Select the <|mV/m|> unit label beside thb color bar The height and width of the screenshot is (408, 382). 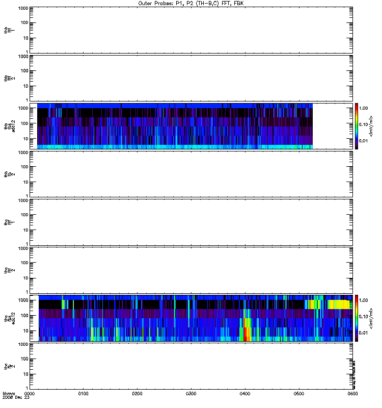(371, 126)
